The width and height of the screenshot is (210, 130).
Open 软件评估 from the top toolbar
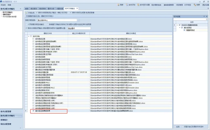click(x=131, y=5)
